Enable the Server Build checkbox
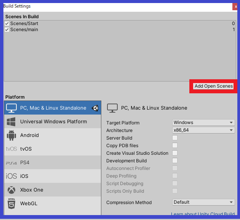Screen dimensions: 240x220 tap(175, 138)
